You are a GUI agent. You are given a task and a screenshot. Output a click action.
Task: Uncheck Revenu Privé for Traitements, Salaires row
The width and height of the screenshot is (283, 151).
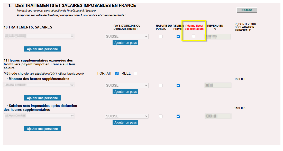(178, 37)
